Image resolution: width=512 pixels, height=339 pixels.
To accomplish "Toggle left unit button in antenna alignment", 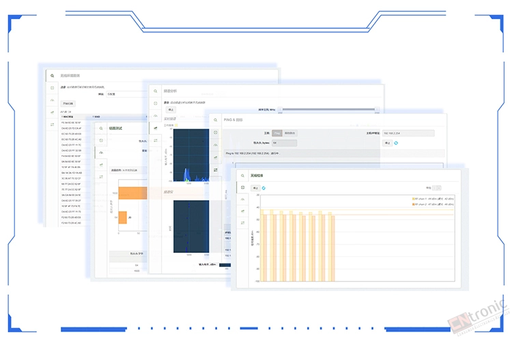I will click(435, 188).
